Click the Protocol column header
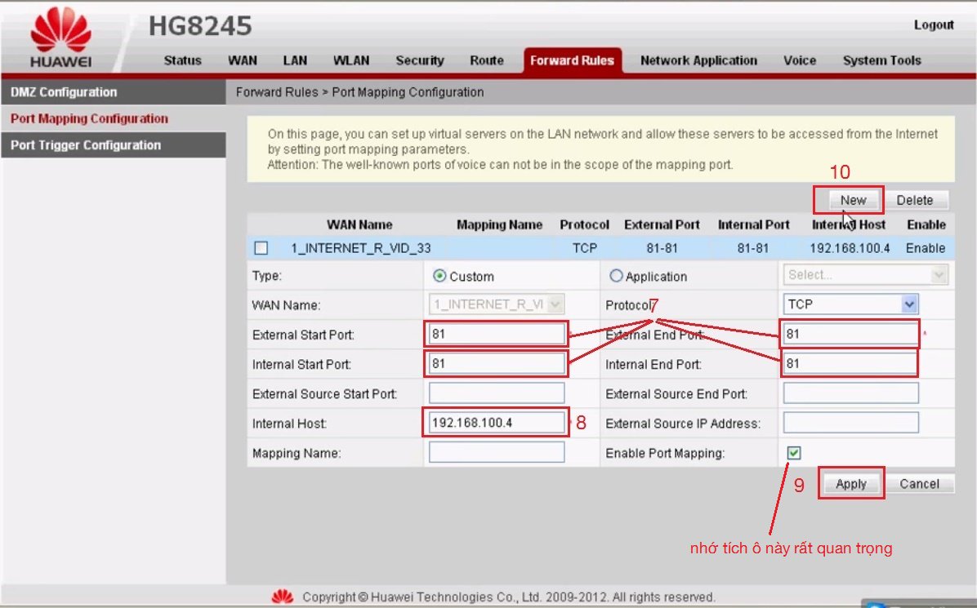977x608 pixels. point(584,224)
